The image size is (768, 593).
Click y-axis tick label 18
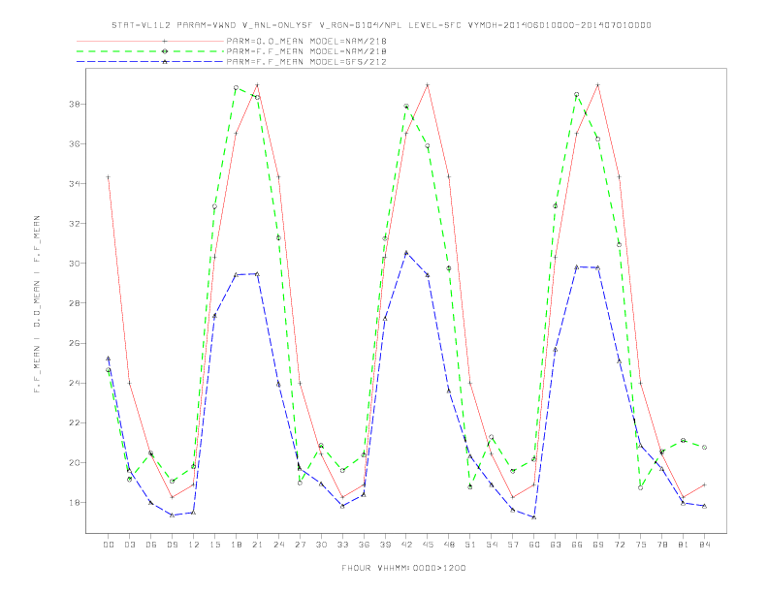click(x=75, y=503)
